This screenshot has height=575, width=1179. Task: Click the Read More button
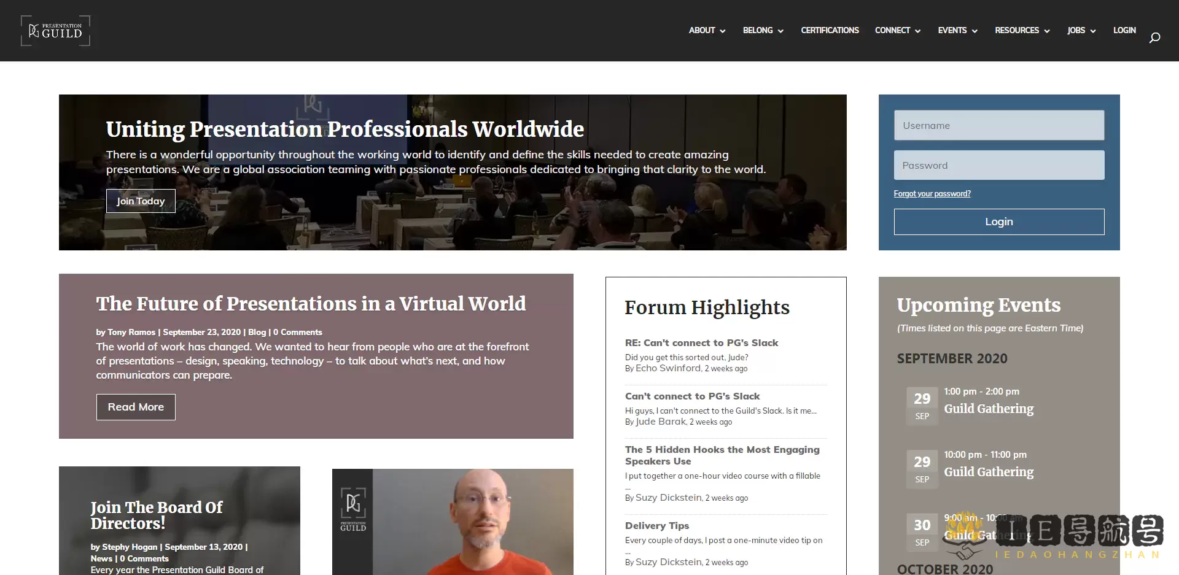pos(136,407)
